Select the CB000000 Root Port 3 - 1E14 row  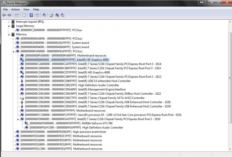pos(93,68)
